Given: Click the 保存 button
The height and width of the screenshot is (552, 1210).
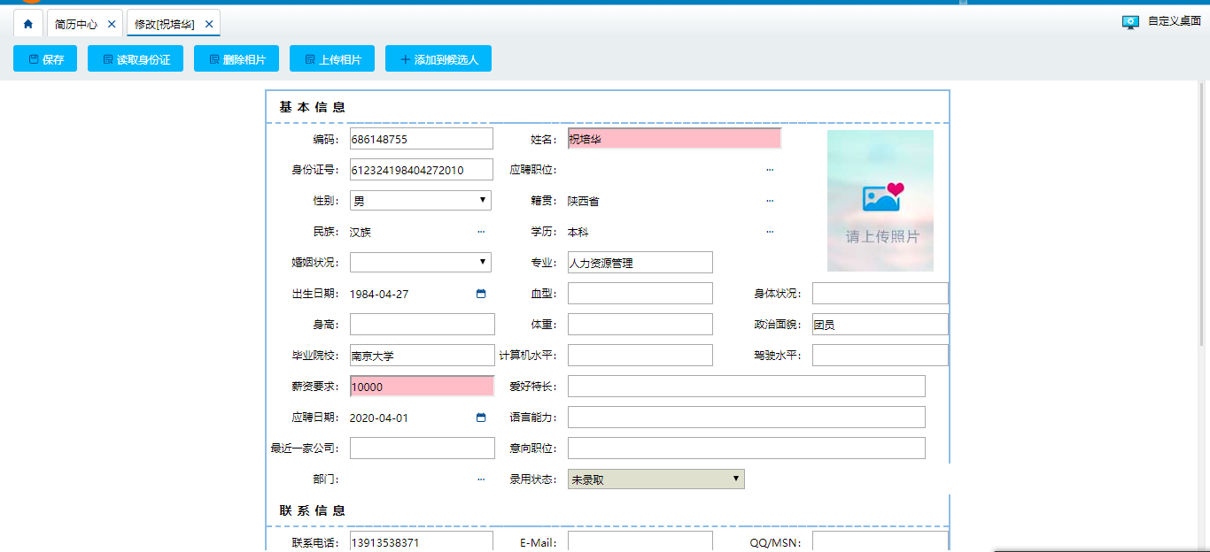Looking at the screenshot, I should 45,59.
